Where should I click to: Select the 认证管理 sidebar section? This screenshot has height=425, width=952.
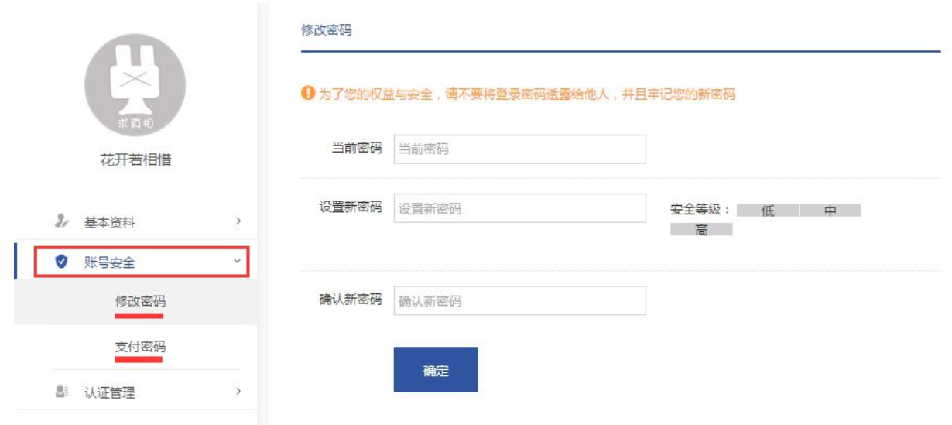[135, 392]
